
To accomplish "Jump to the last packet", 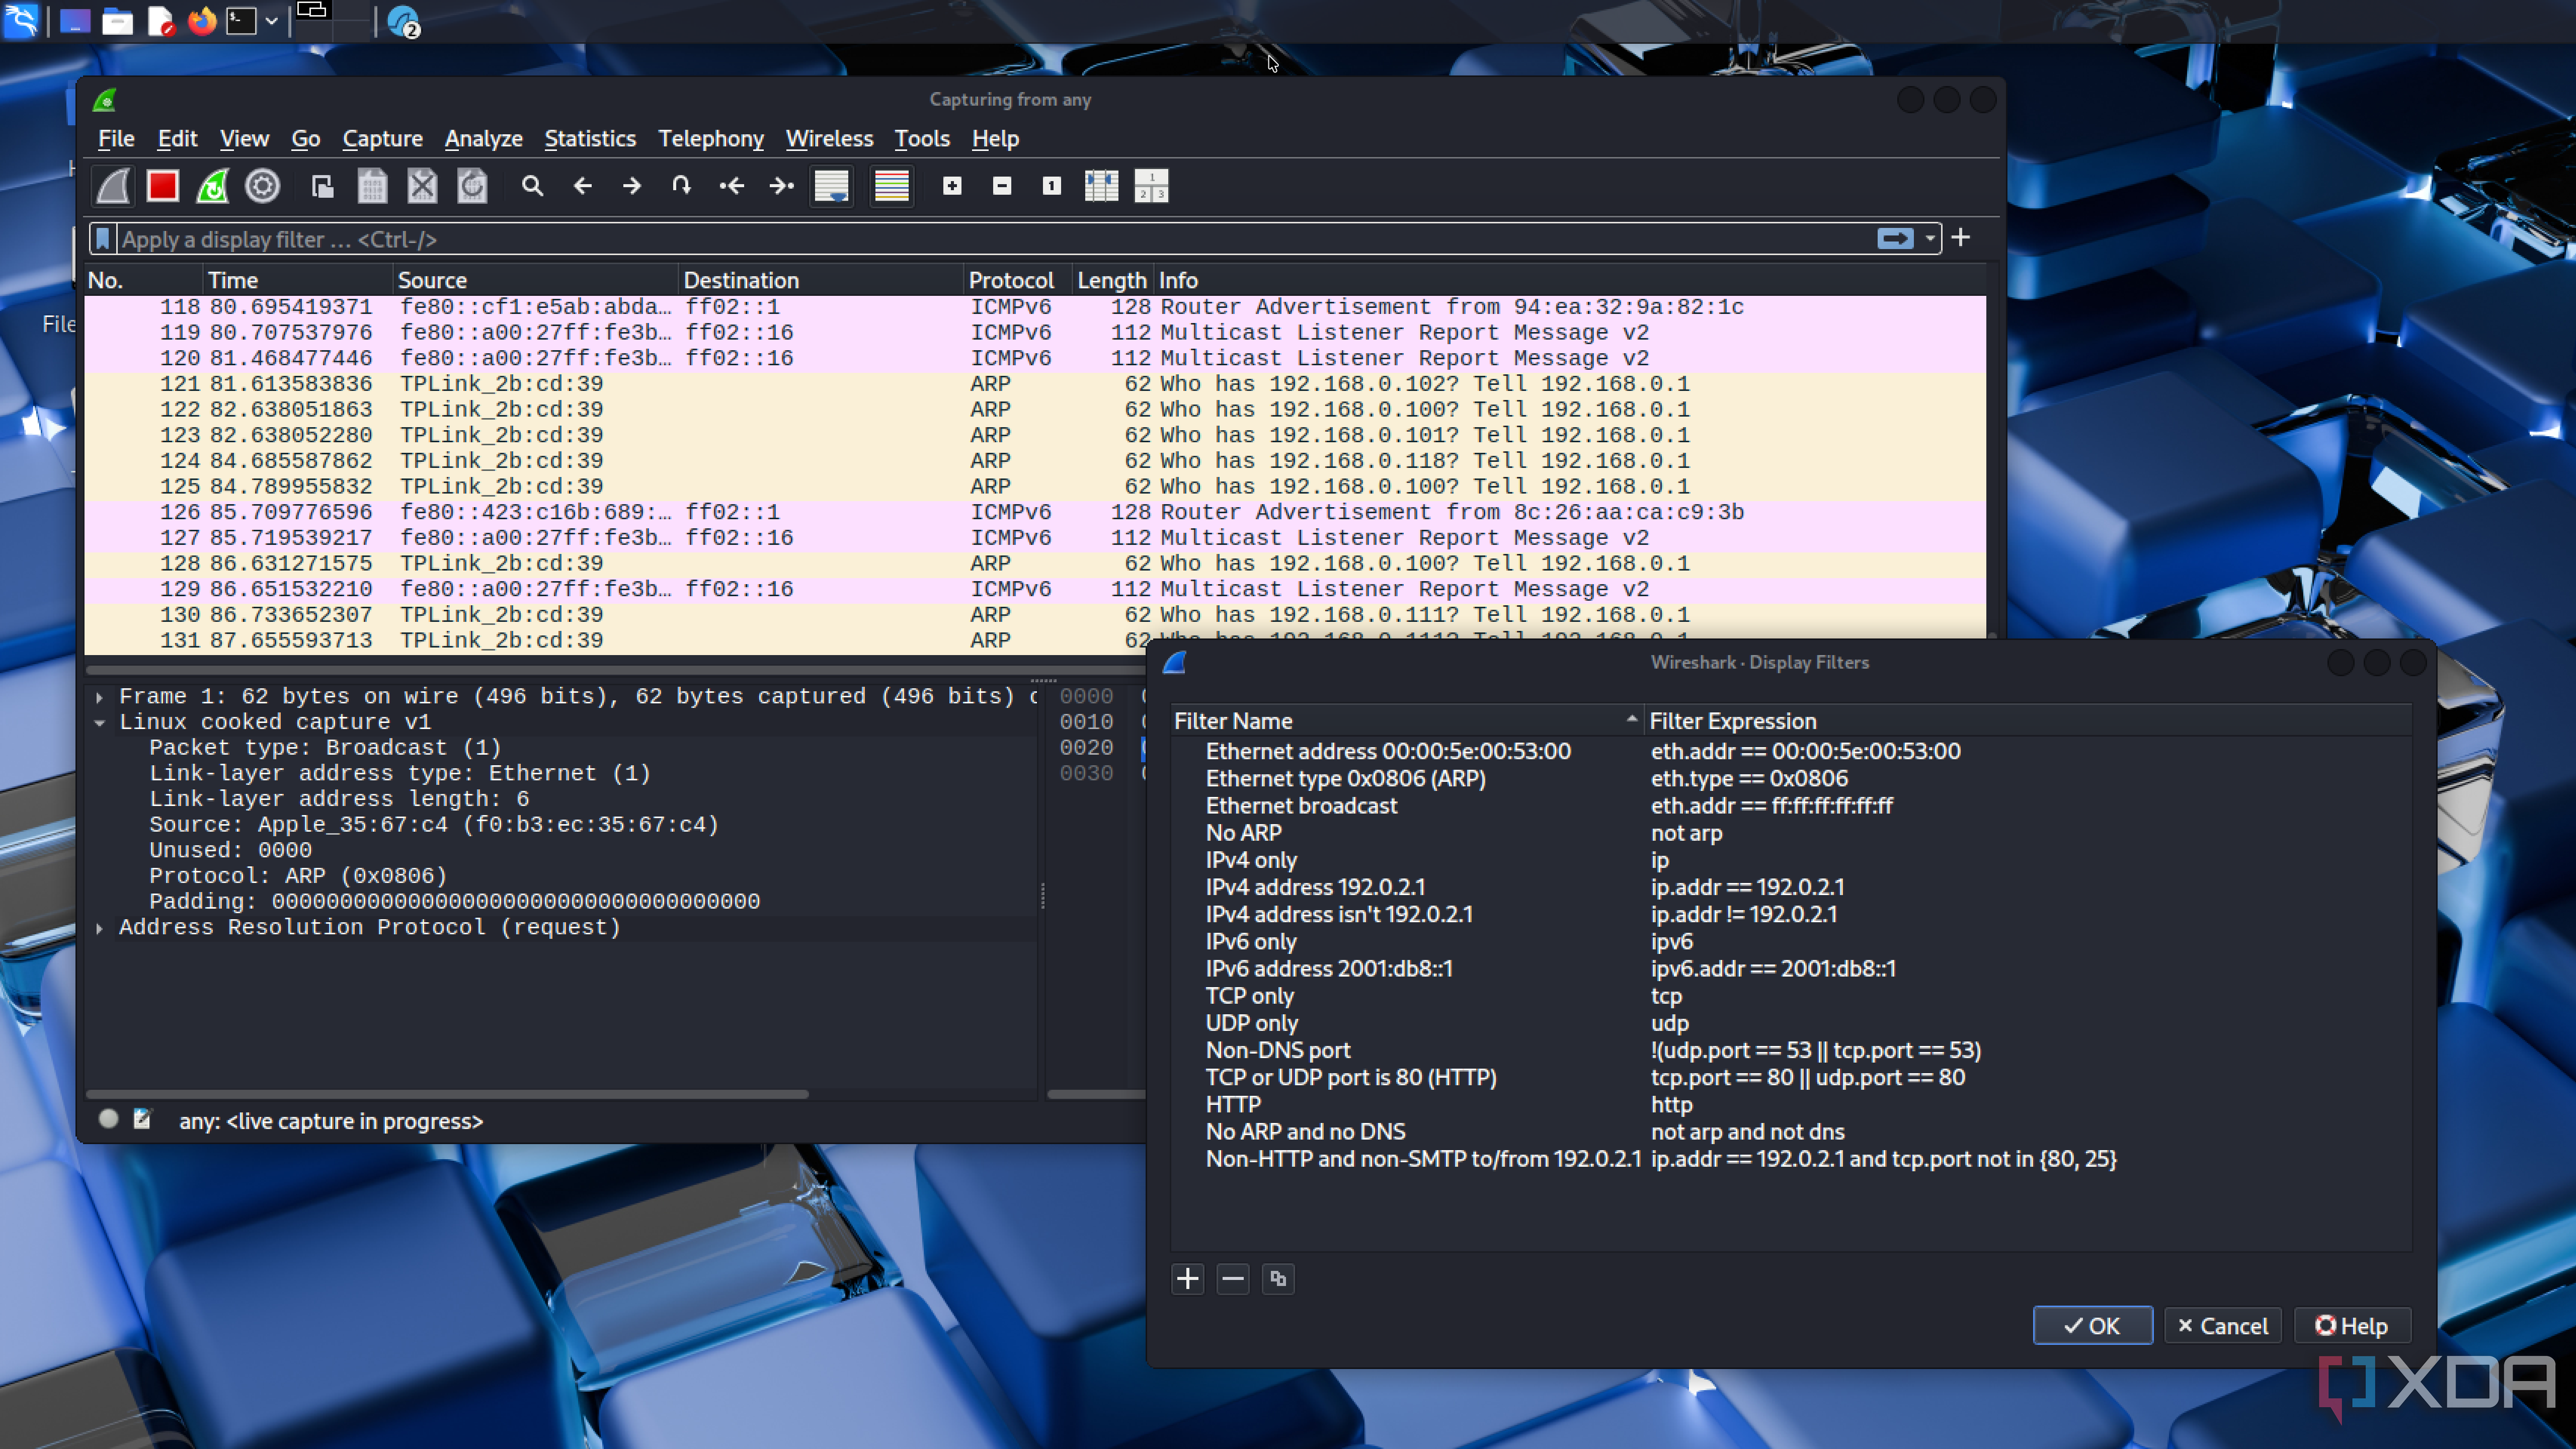I will coord(782,186).
